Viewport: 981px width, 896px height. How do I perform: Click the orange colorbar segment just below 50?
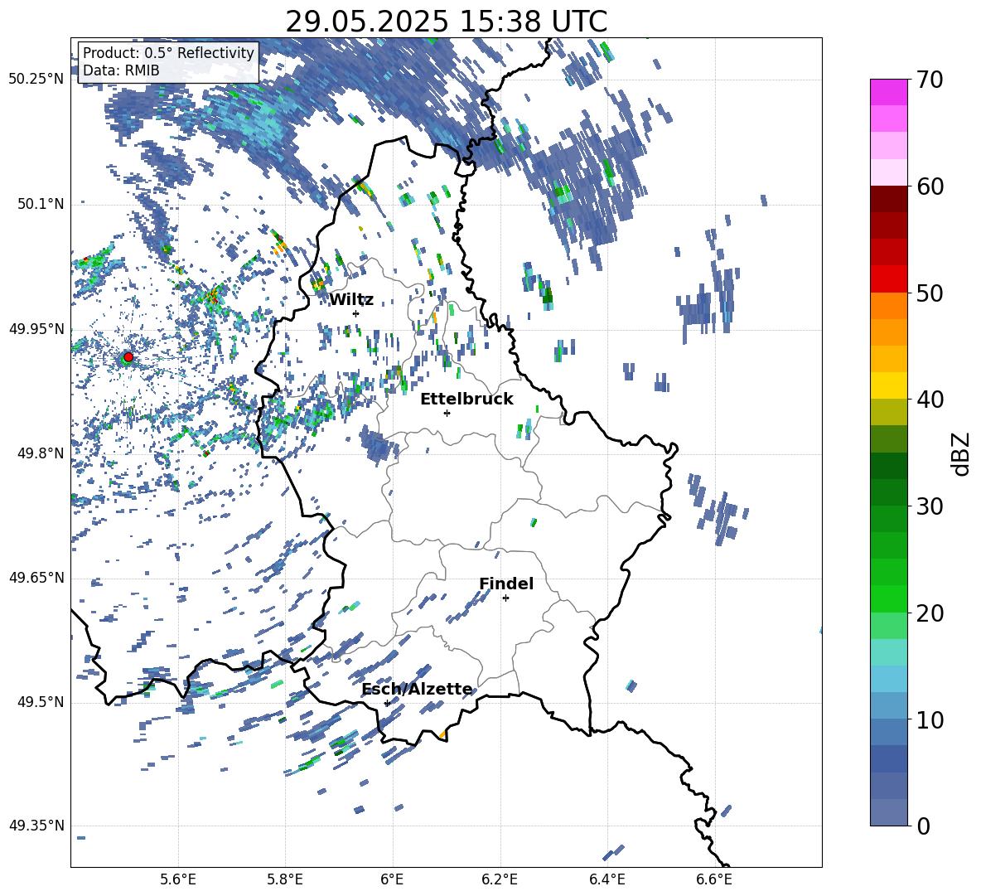pyautogui.click(x=888, y=306)
